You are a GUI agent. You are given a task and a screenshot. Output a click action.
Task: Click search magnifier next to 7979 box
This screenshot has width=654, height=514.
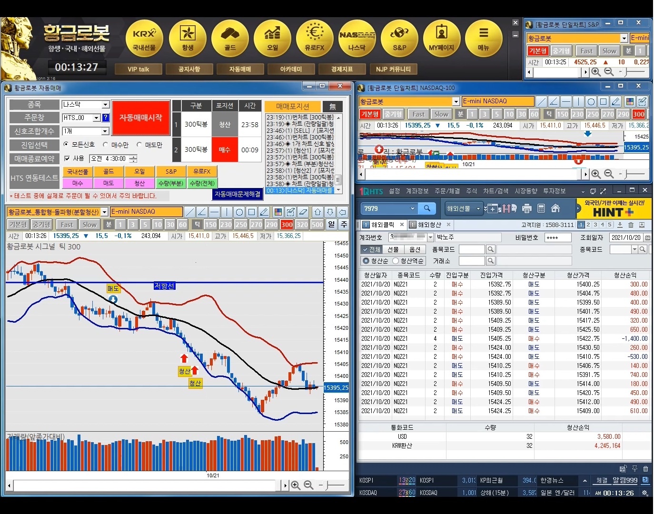[x=427, y=208]
